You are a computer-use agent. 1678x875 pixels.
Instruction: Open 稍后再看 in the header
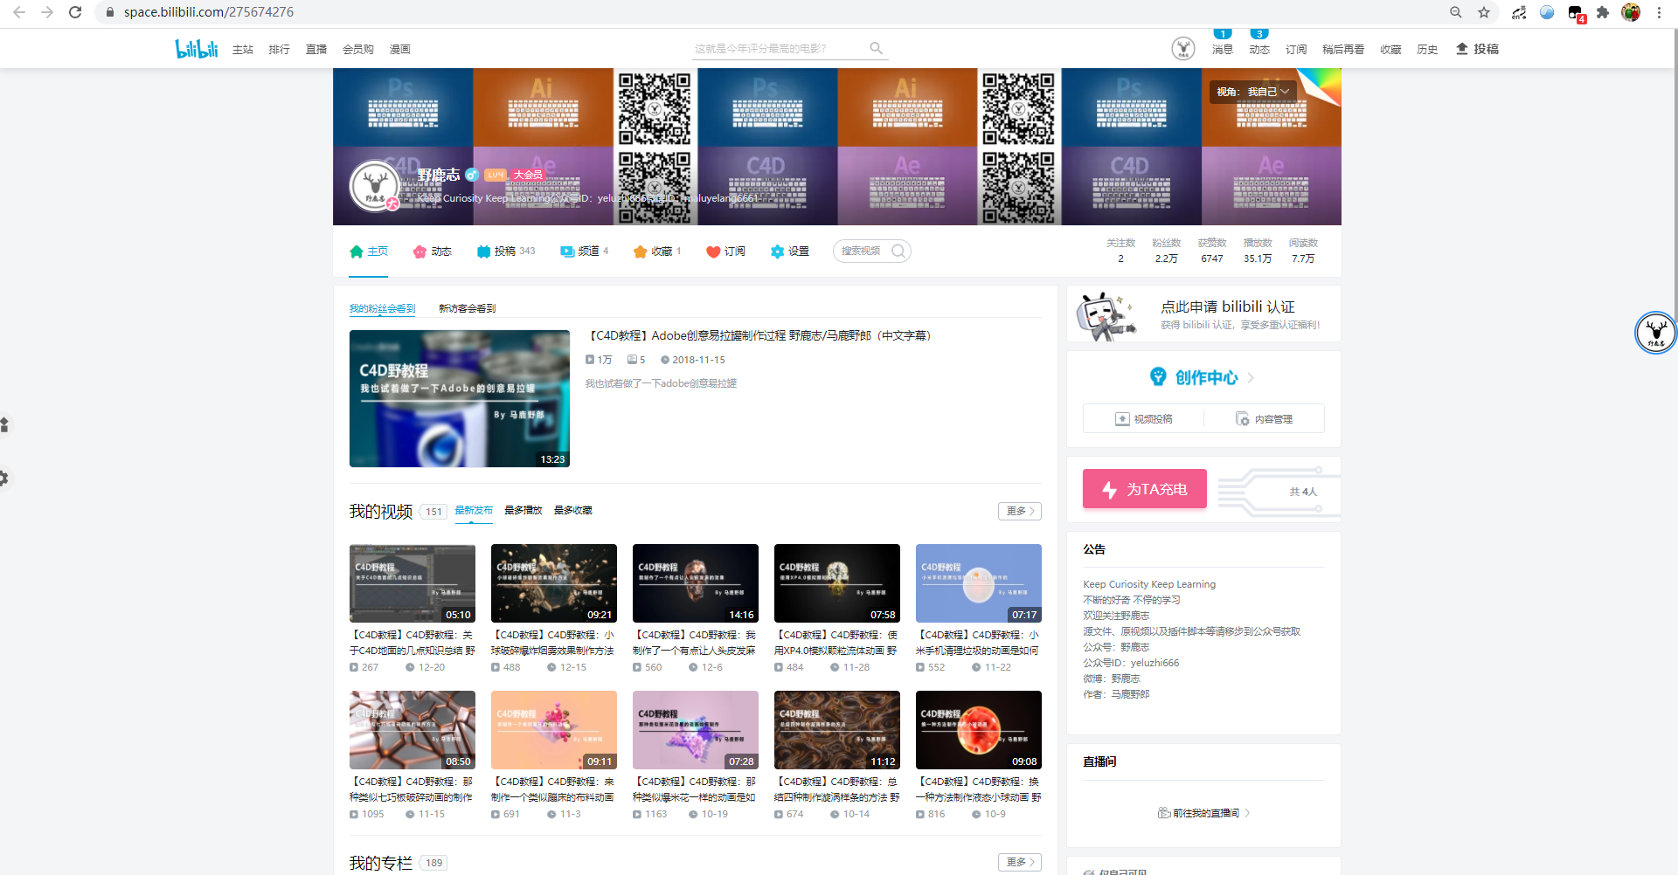click(1343, 50)
